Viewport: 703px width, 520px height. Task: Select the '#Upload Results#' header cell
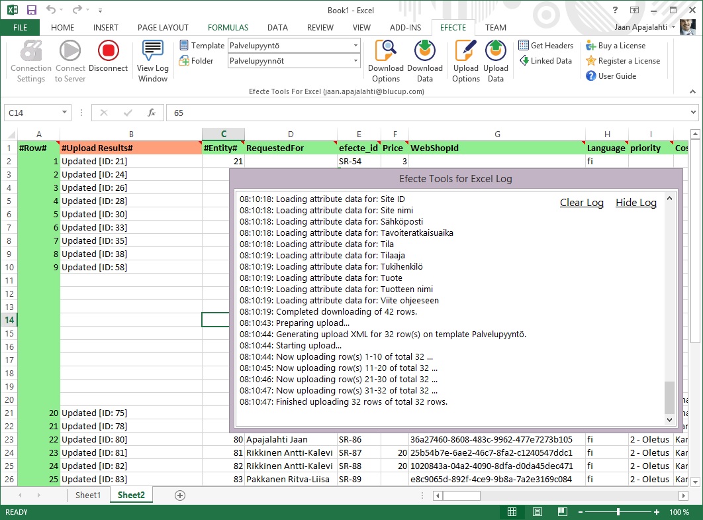131,148
